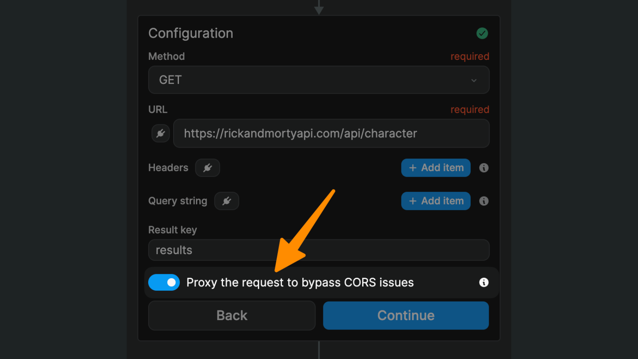Click the white knob of the proxy switch
This screenshot has height=359, width=638.
(x=171, y=282)
